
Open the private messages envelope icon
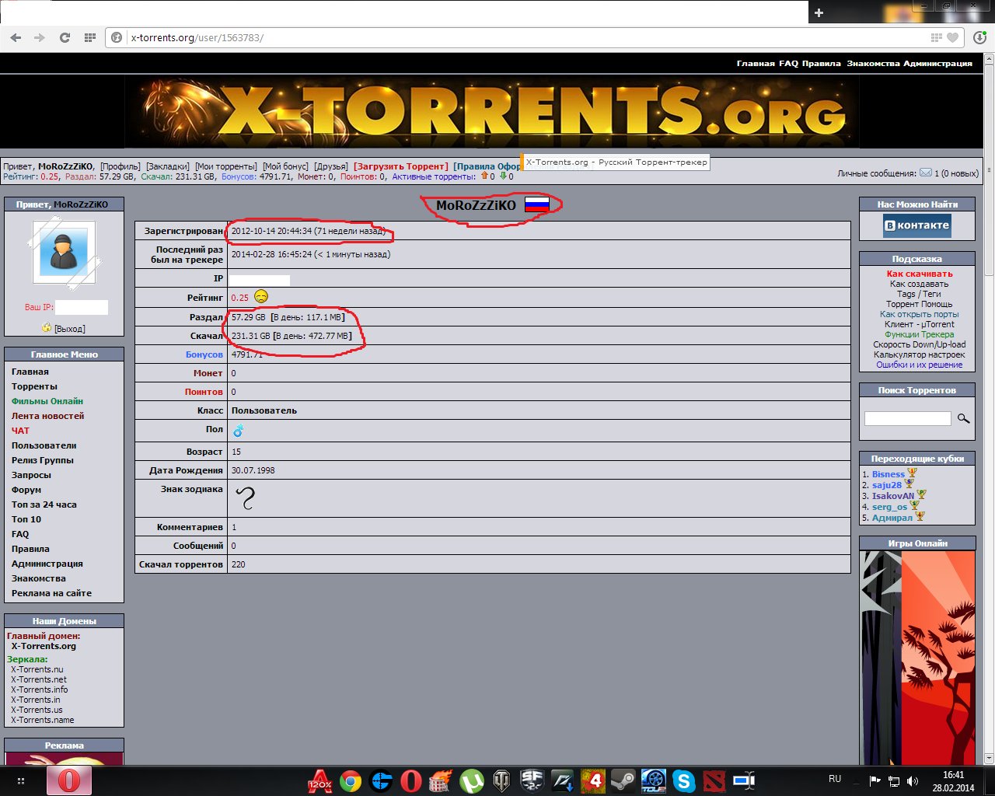[926, 173]
